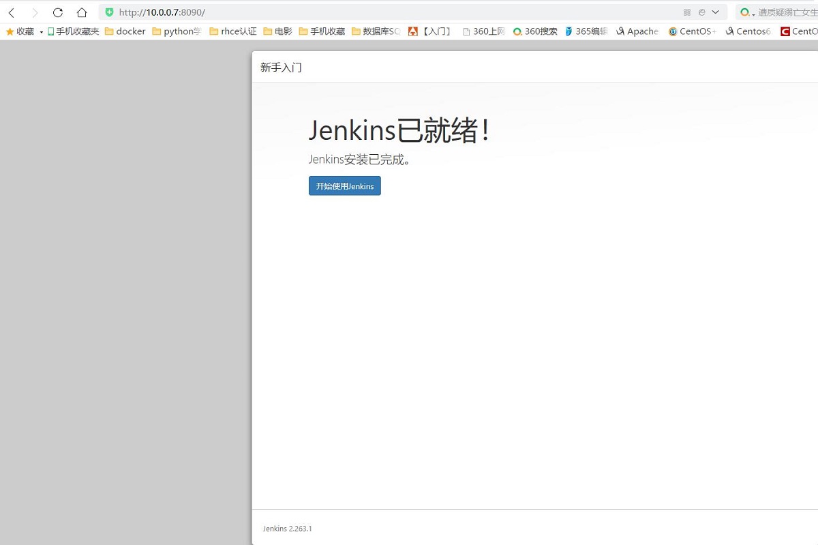
Task: Open the 数据库 bookmark folder
Action: coord(376,31)
